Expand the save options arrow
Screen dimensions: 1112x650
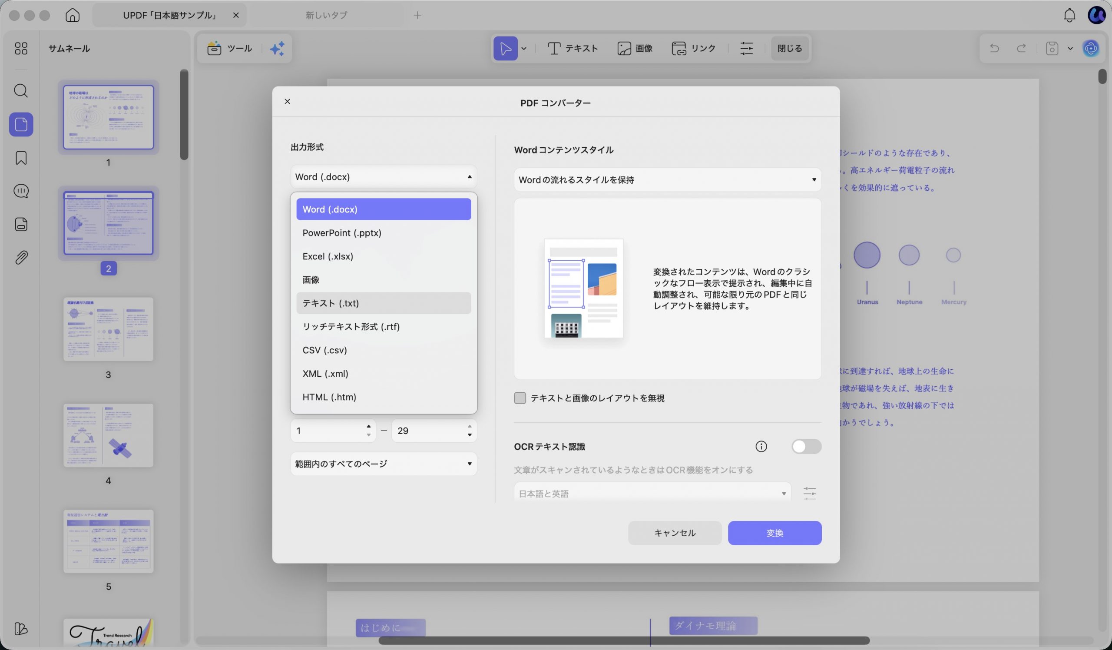tap(1070, 48)
